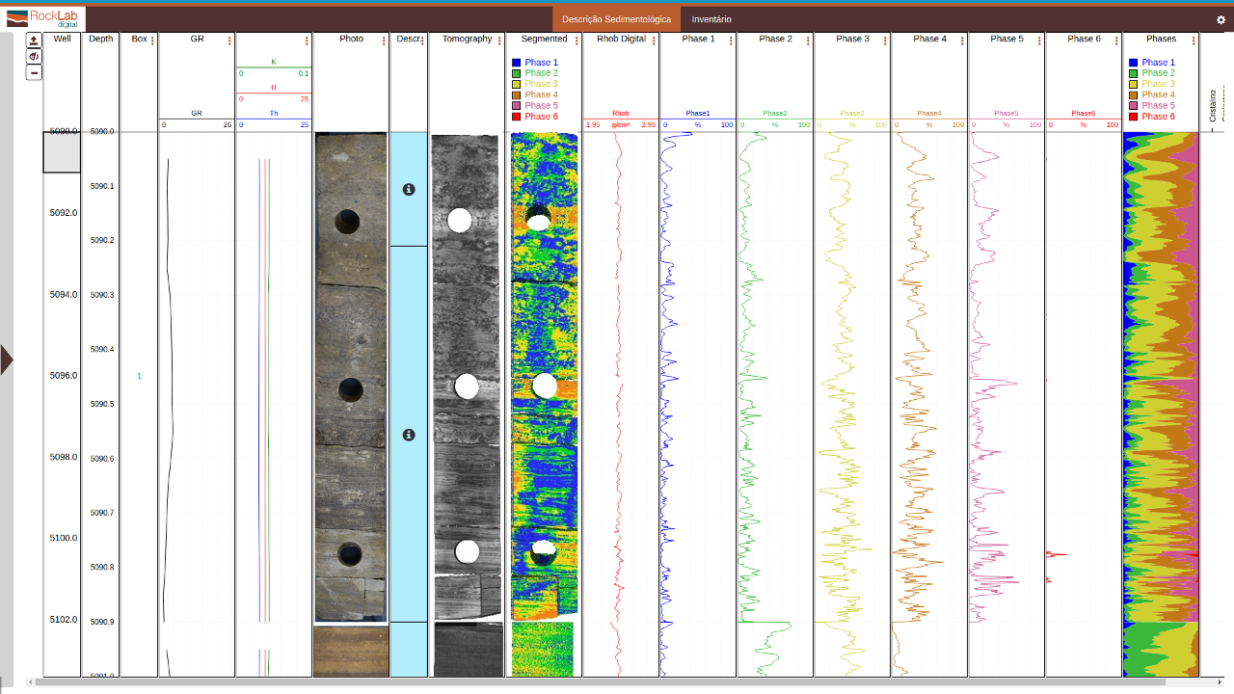Screen dimensions: 1234x694
Task: Toggle the hidden-eye visibility button near Well
Action: [x=34, y=57]
